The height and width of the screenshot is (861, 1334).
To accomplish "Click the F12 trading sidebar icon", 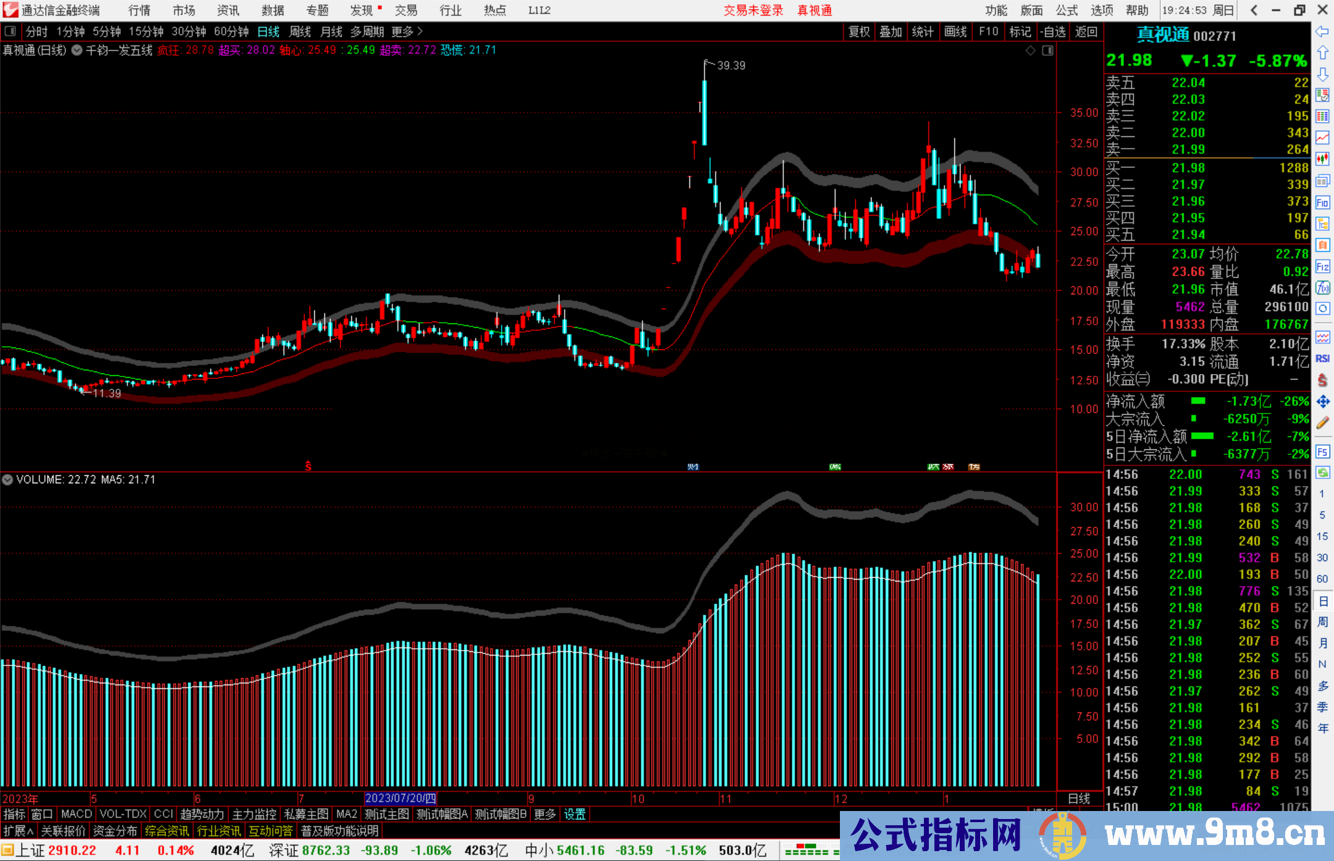I will (x=1322, y=267).
